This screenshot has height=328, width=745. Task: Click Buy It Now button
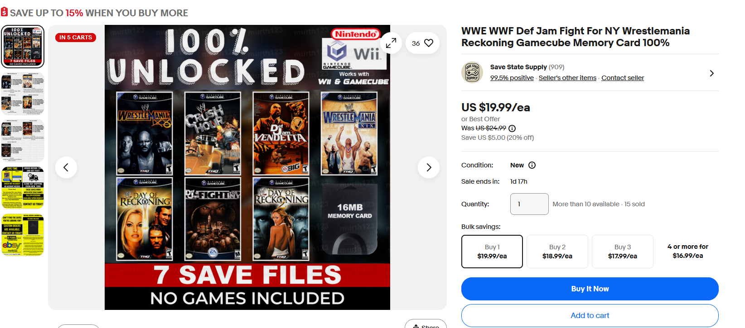(590, 289)
